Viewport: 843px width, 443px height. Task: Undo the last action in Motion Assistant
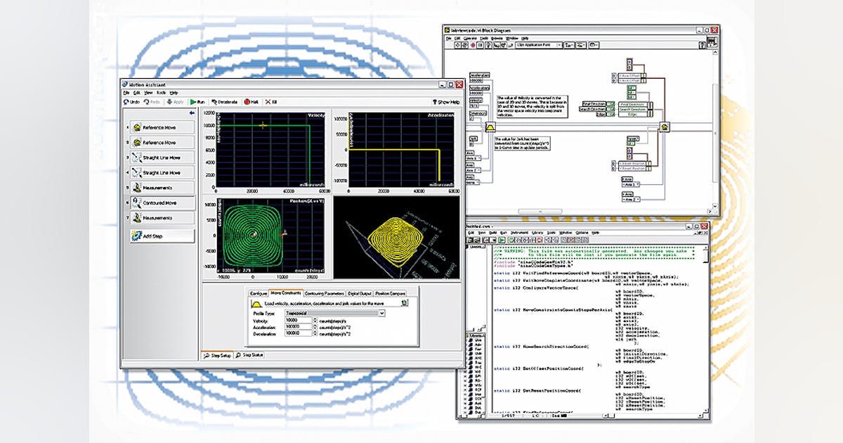(x=129, y=101)
